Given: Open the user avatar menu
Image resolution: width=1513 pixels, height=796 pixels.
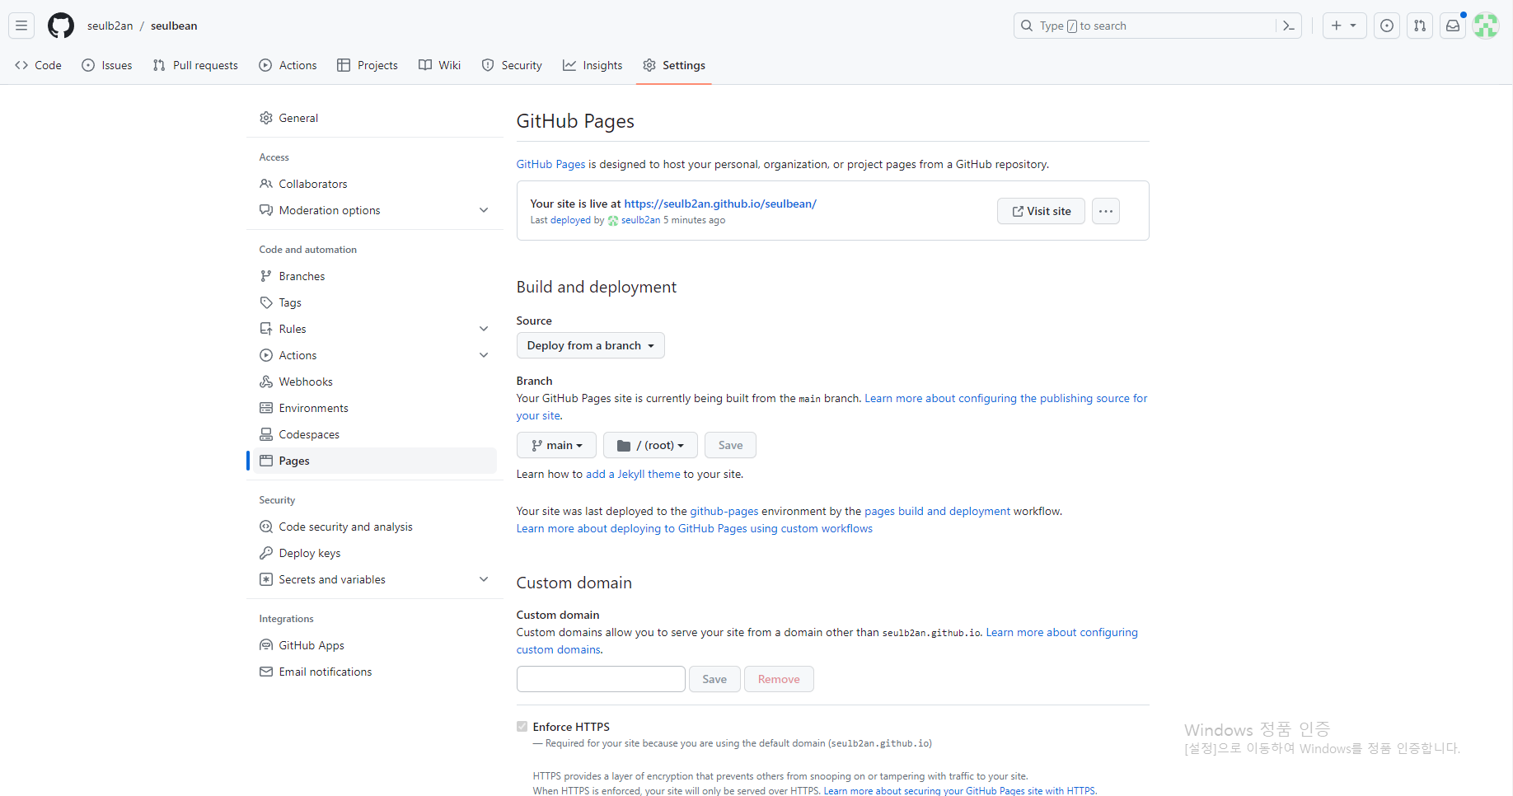Looking at the screenshot, I should click(1486, 26).
